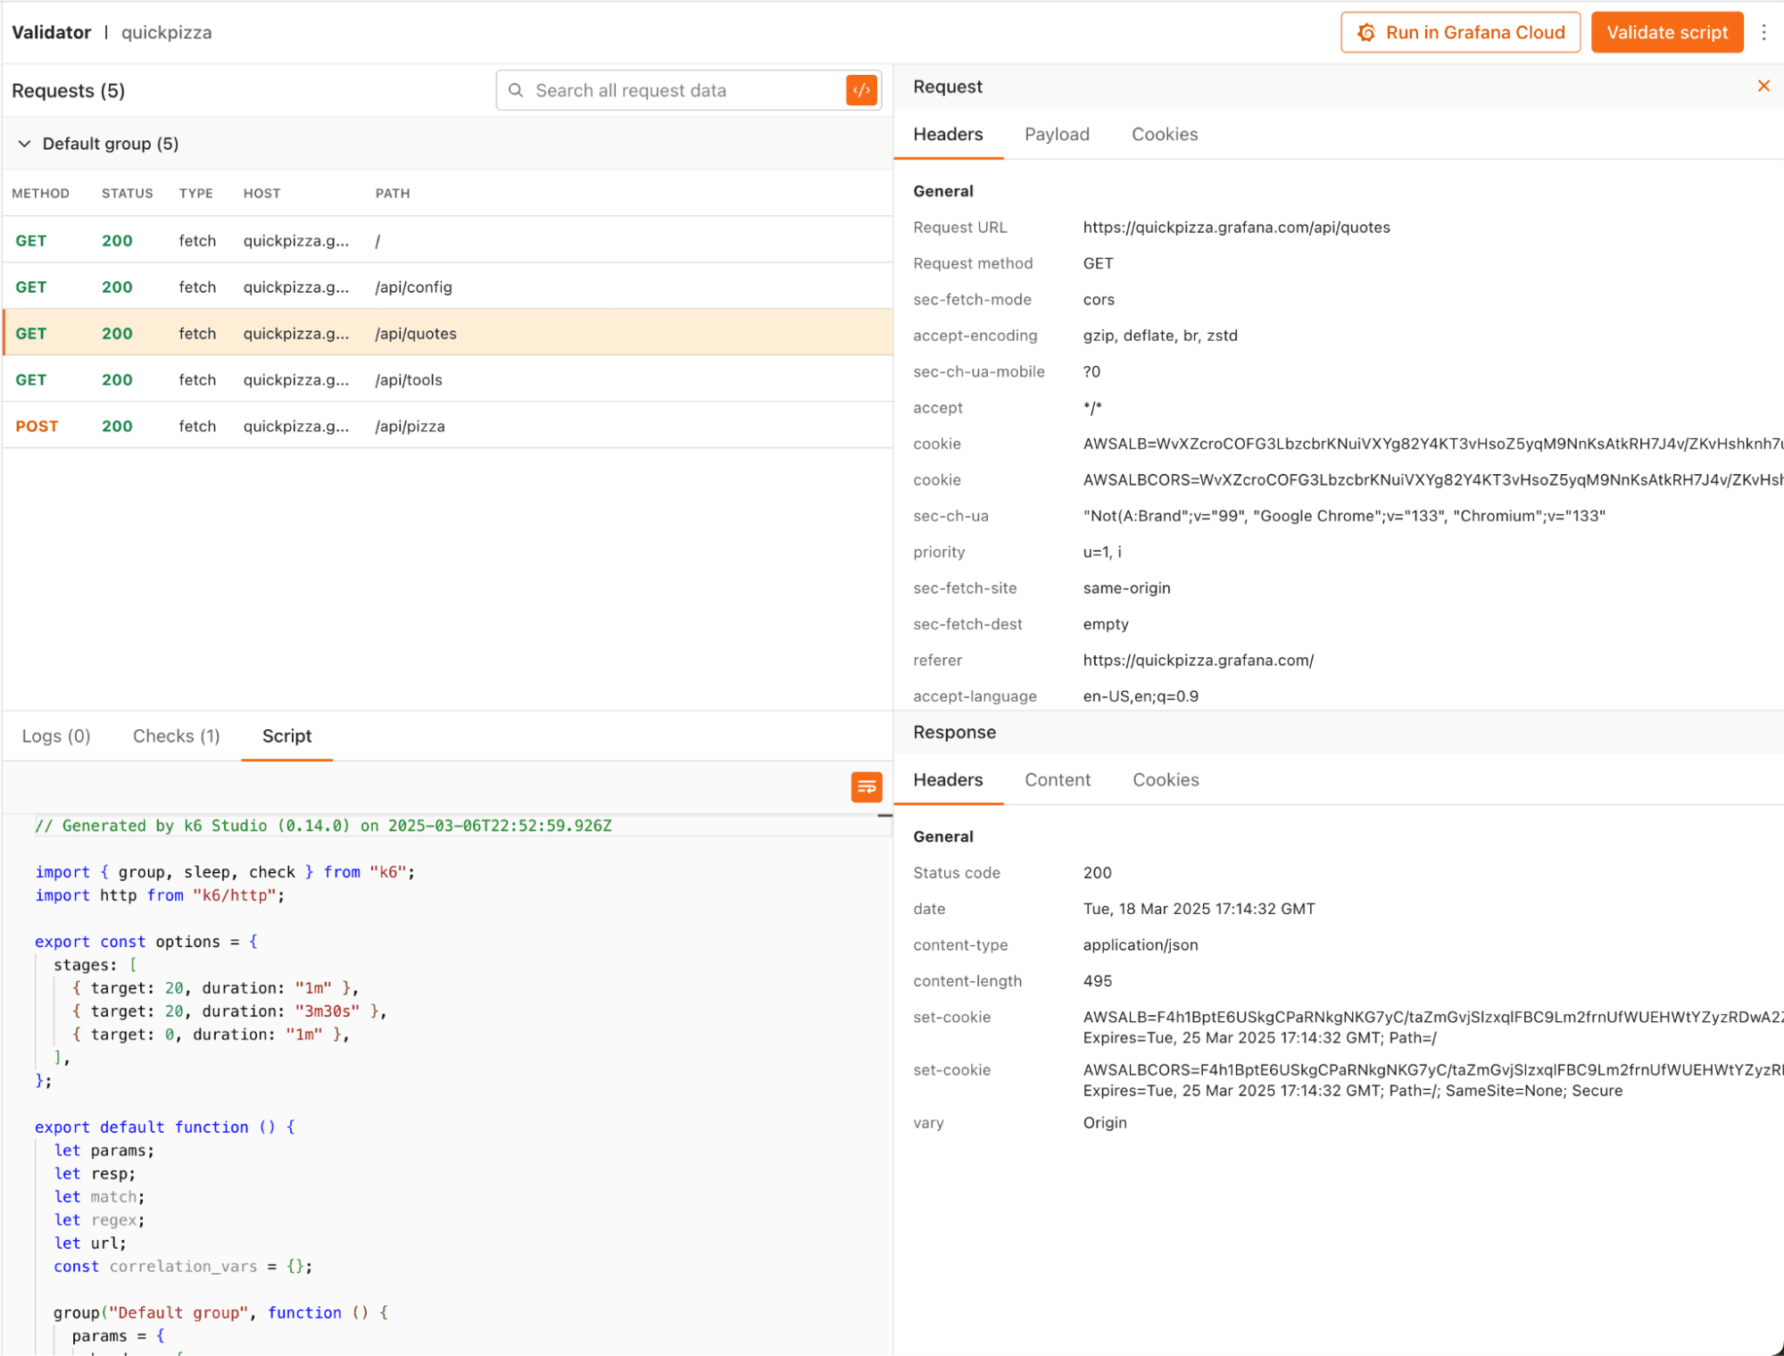Toggle word wrap in the script editor
The image size is (1784, 1356).
865,786
